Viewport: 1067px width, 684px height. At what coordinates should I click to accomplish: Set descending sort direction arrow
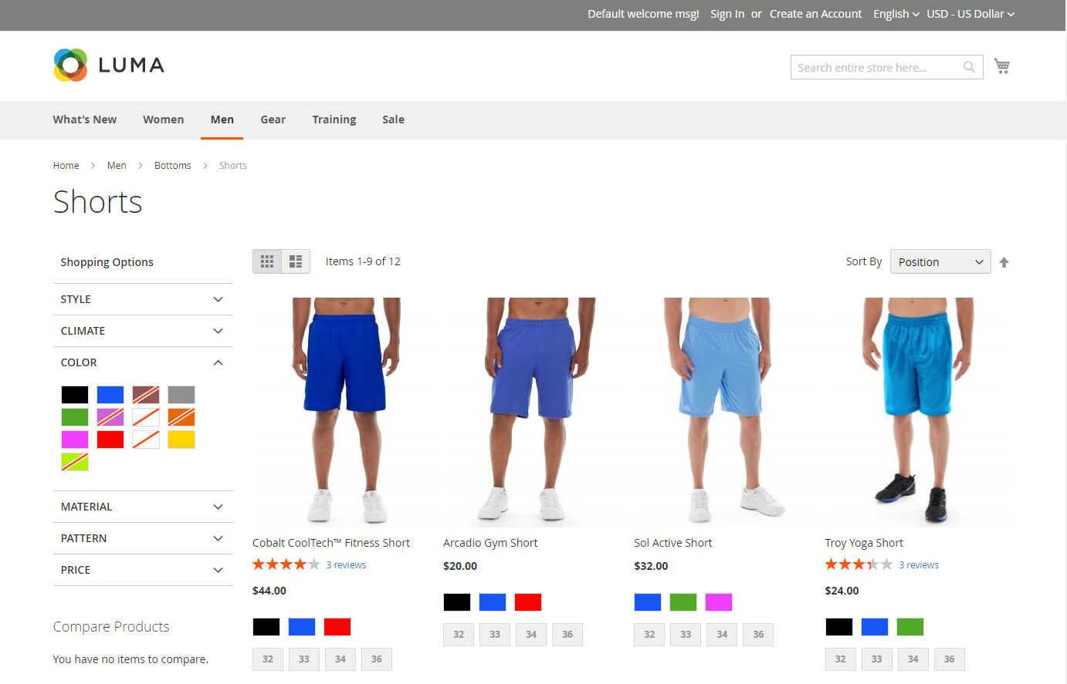click(1004, 262)
